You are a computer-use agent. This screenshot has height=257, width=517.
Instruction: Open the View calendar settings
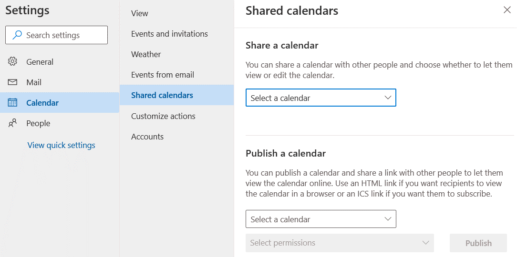click(140, 13)
